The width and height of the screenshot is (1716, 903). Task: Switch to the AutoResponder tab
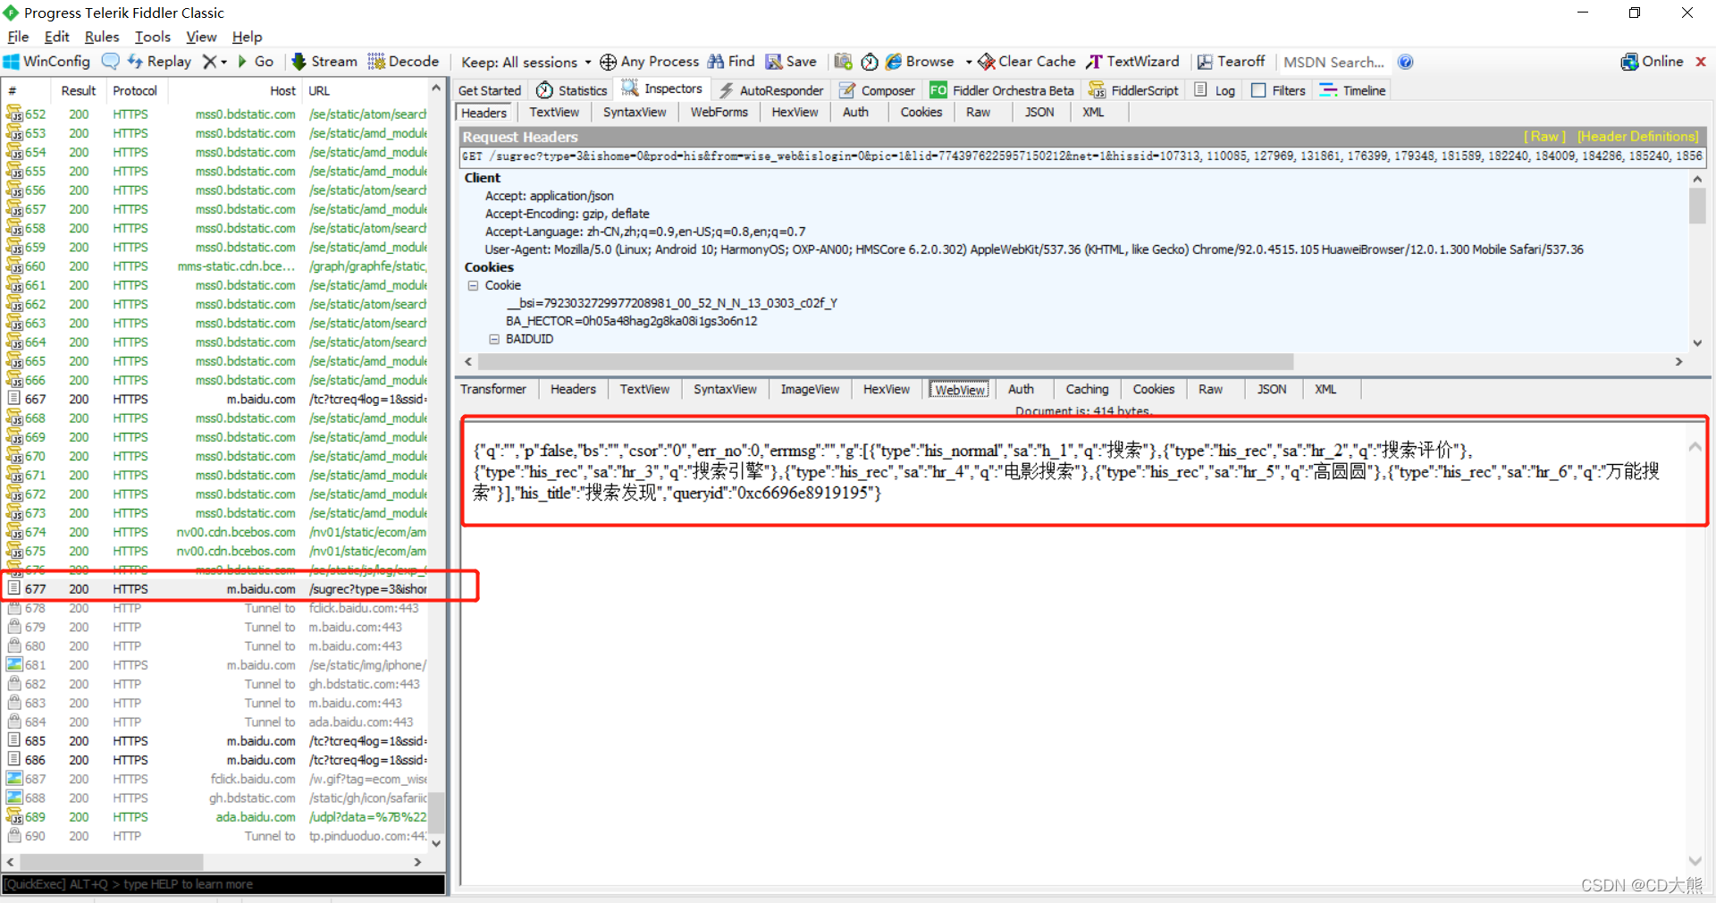[x=771, y=90]
